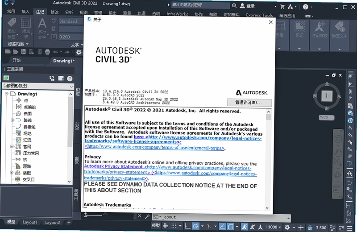Add a new layout with plus button
The height and width of the screenshot is (232, 357).
[69, 223]
